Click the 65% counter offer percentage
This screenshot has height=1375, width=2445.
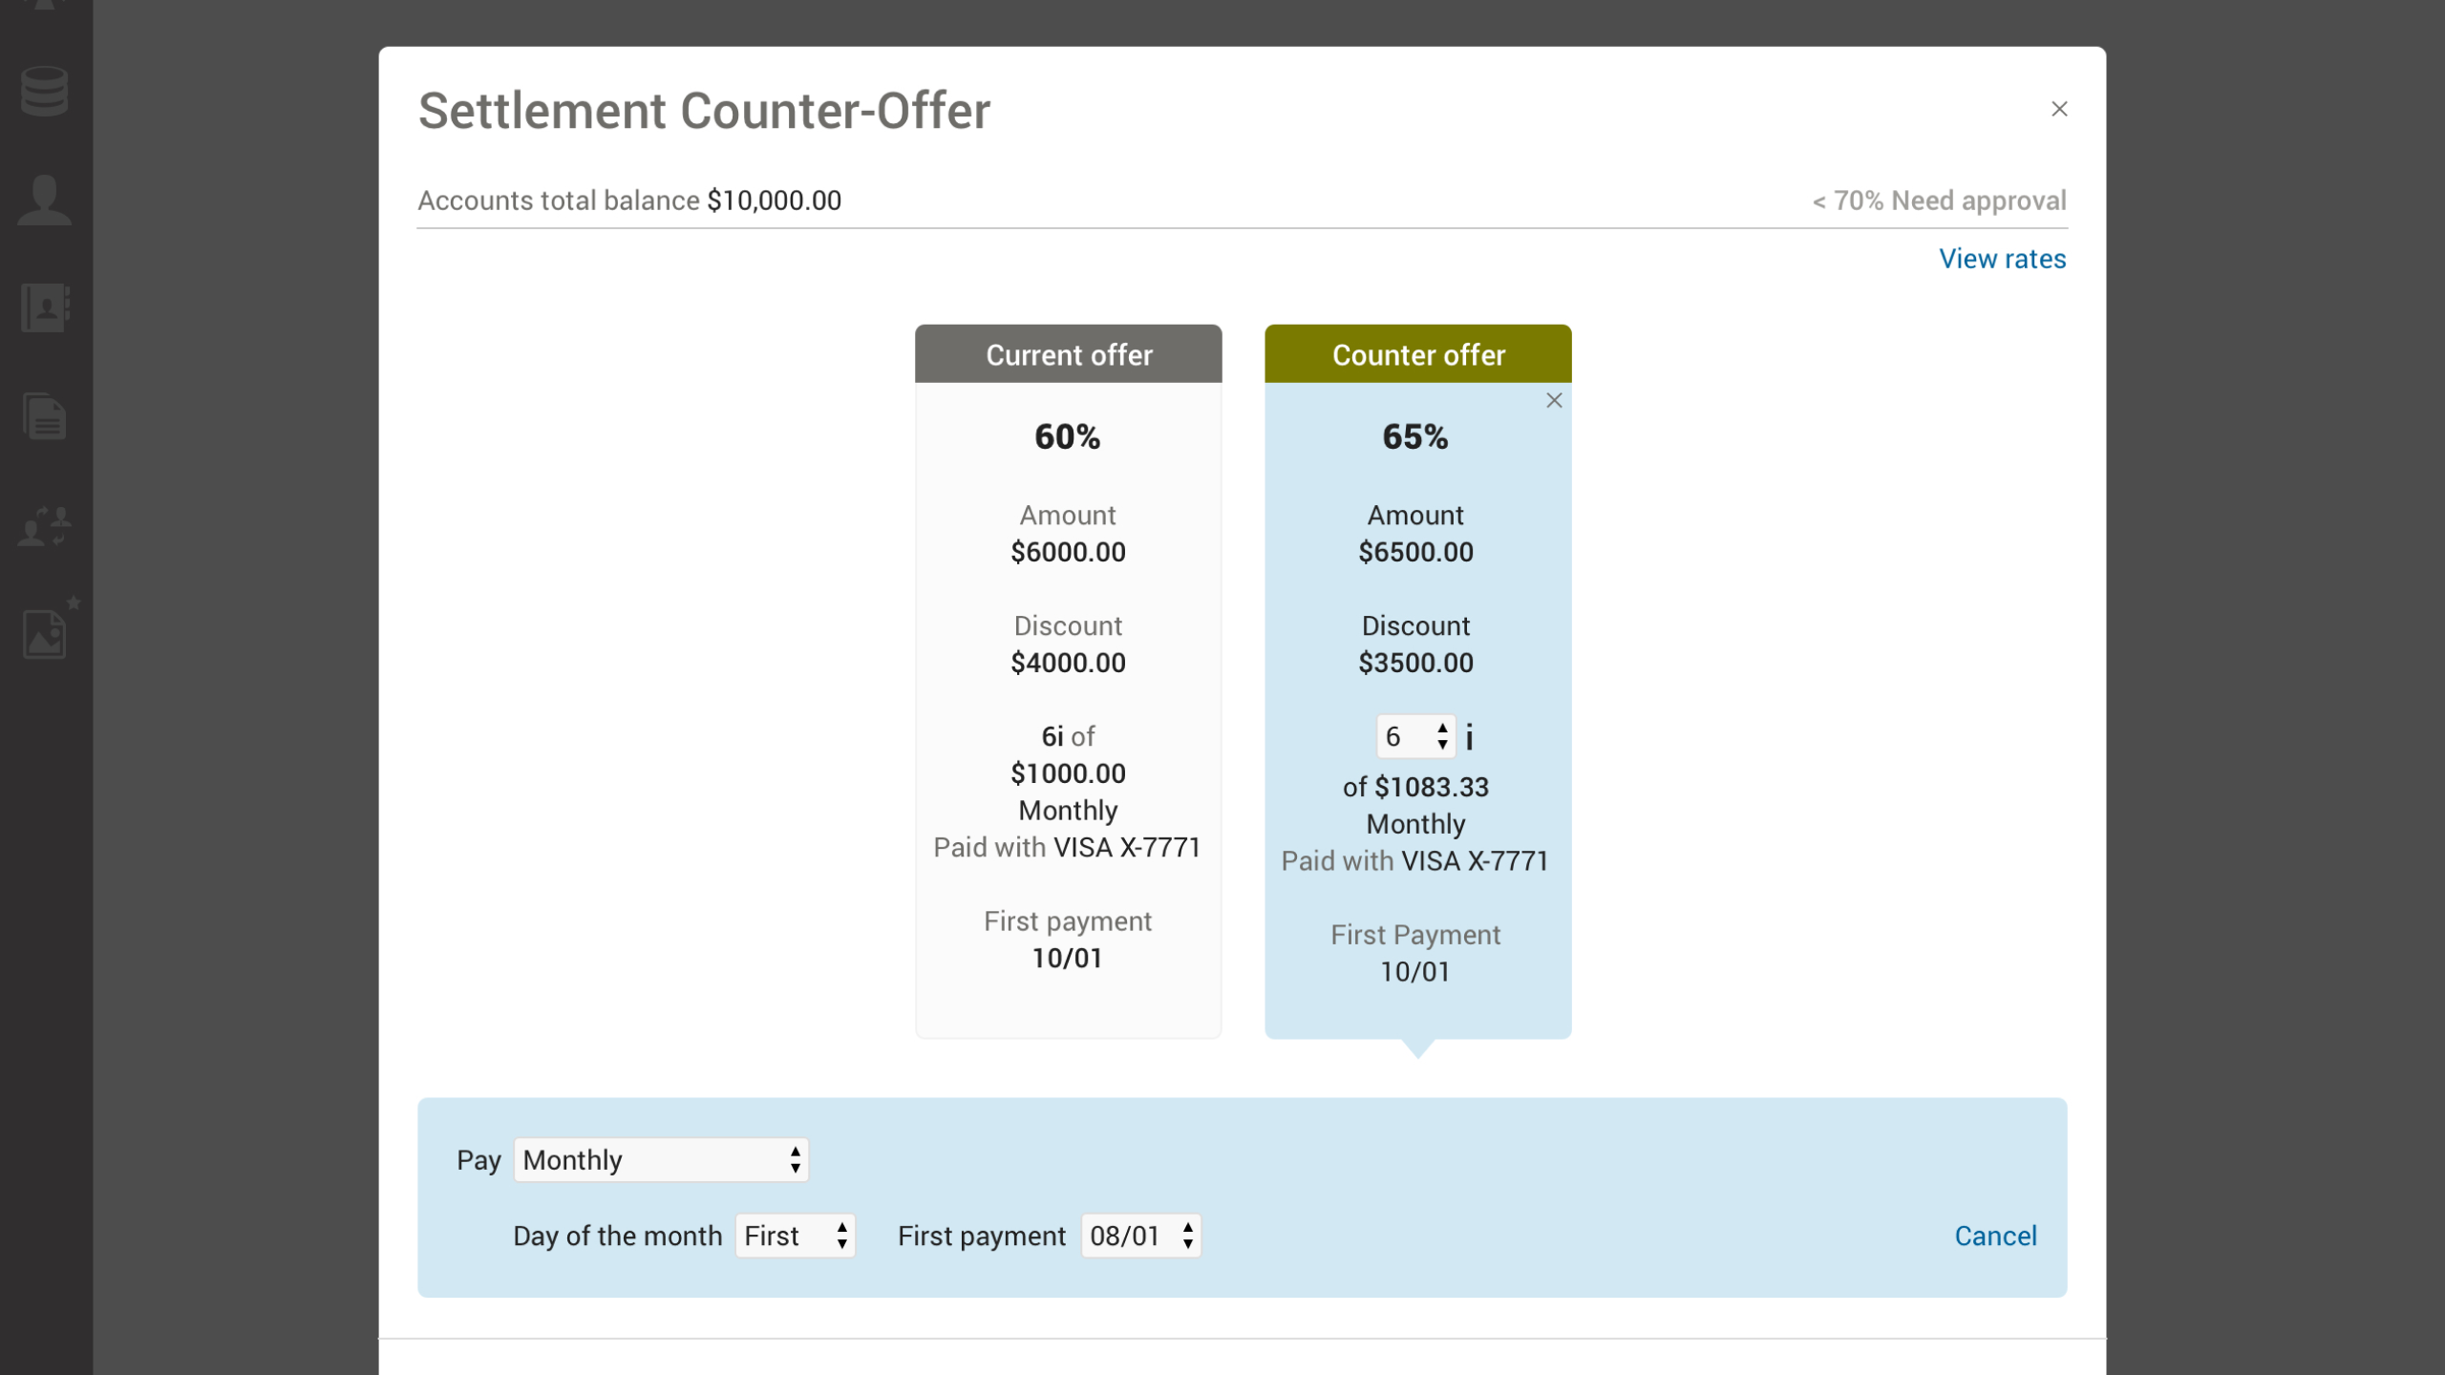tap(1414, 436)
